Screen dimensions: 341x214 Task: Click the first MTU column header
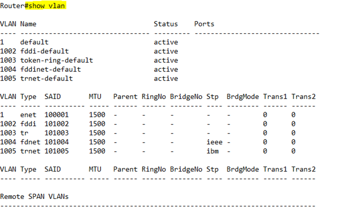coord(95,97)
